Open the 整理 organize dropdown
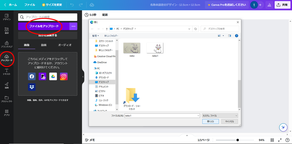Viewport: 292px width, 144px height. click(x=96, y=36)
